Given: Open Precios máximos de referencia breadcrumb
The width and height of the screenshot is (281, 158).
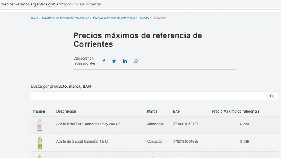Looking at the screenshot, I should click(114, 18).
